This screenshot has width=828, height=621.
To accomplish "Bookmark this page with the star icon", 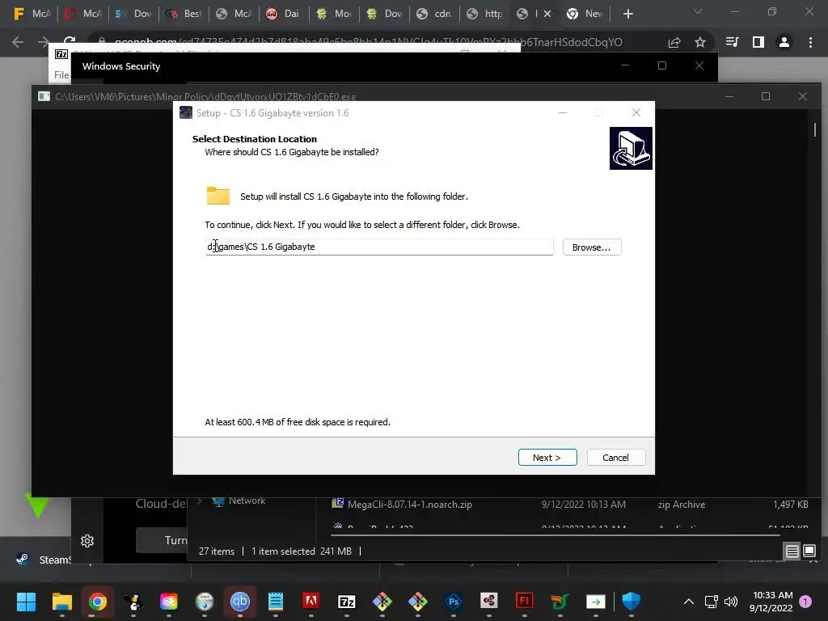I will tap(700, 42).
